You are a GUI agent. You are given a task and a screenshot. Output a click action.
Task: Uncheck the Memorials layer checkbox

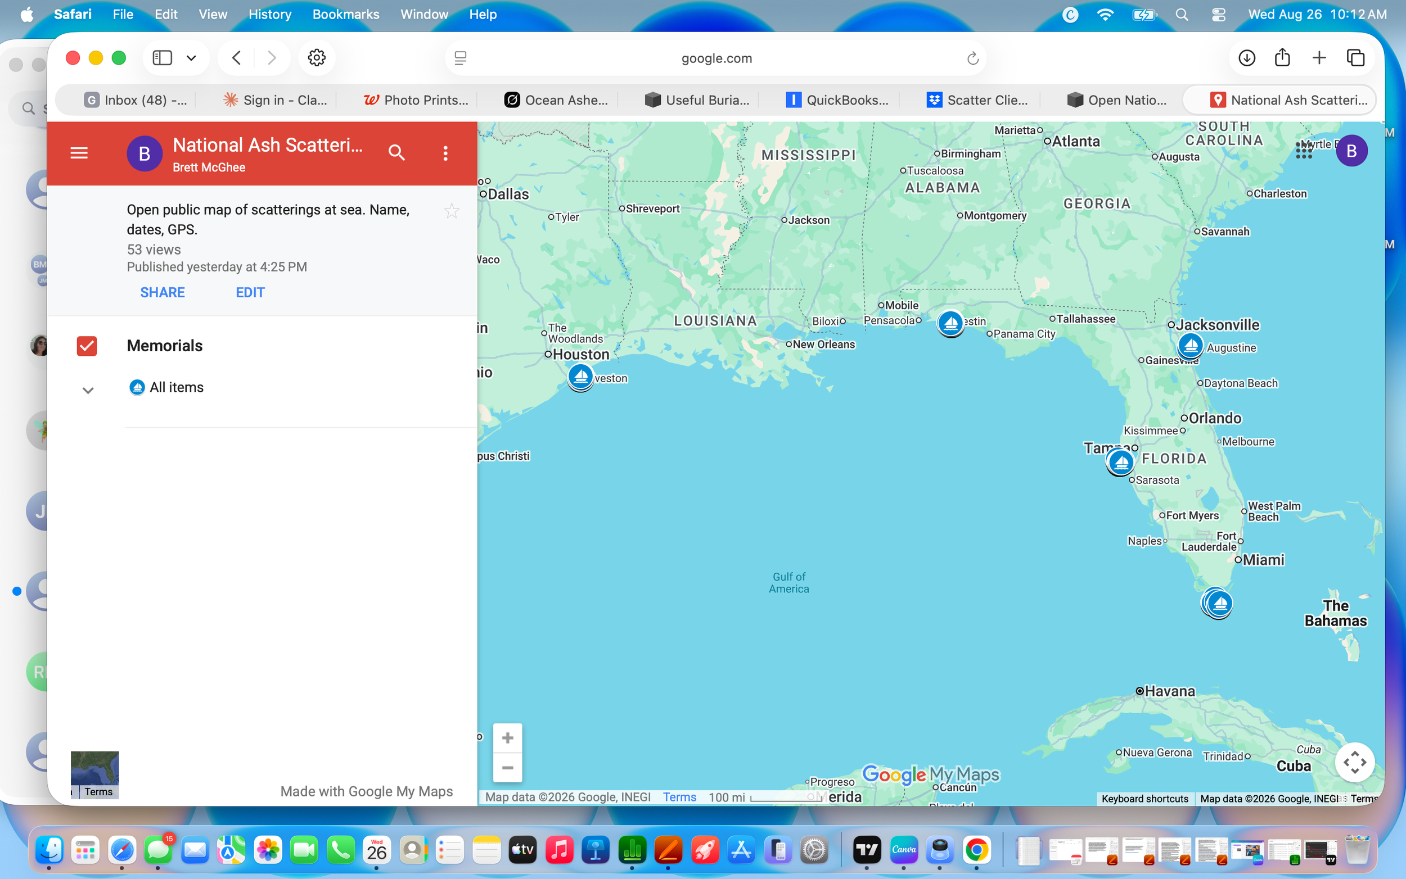pos(87,346)
